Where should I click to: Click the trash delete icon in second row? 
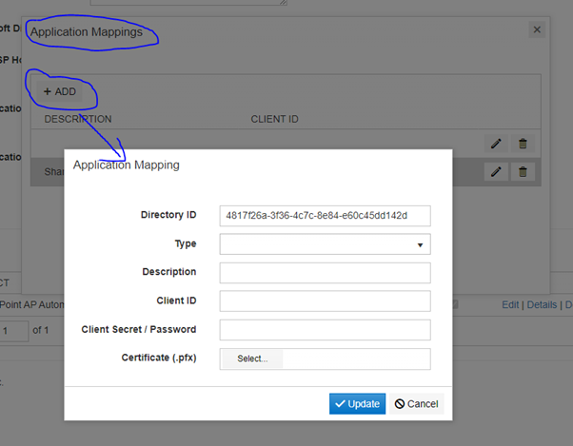point(523,172)
